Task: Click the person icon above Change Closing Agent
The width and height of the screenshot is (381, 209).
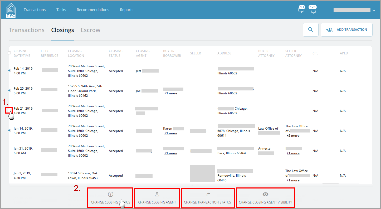Action: 157,194
